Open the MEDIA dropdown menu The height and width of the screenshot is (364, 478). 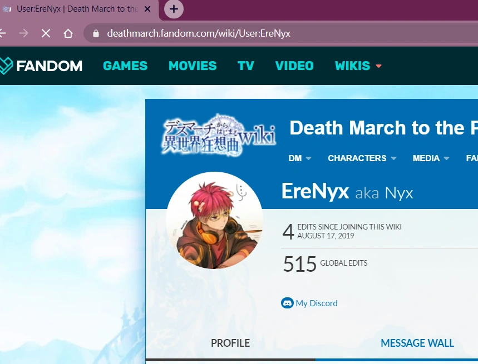coord(430,158)
